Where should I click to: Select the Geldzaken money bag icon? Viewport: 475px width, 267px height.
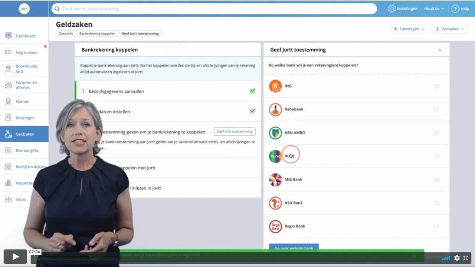[x=8, y=134]
